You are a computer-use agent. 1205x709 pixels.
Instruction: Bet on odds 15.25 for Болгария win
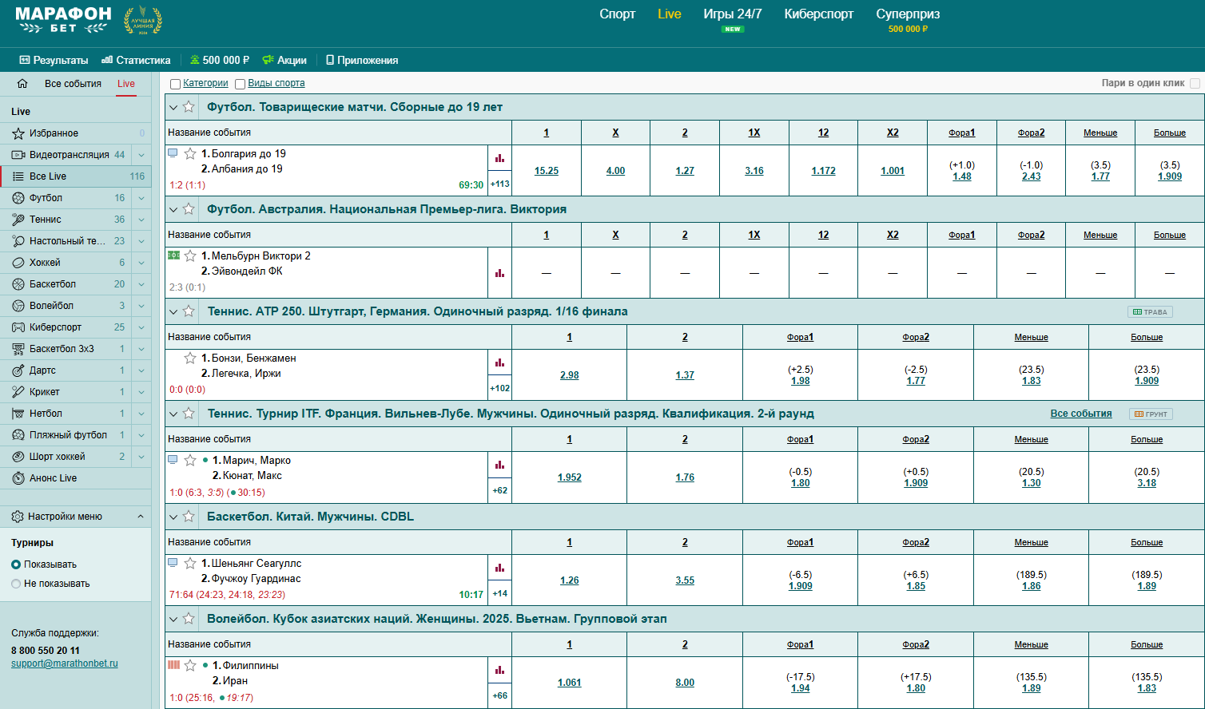click(547, 171)
